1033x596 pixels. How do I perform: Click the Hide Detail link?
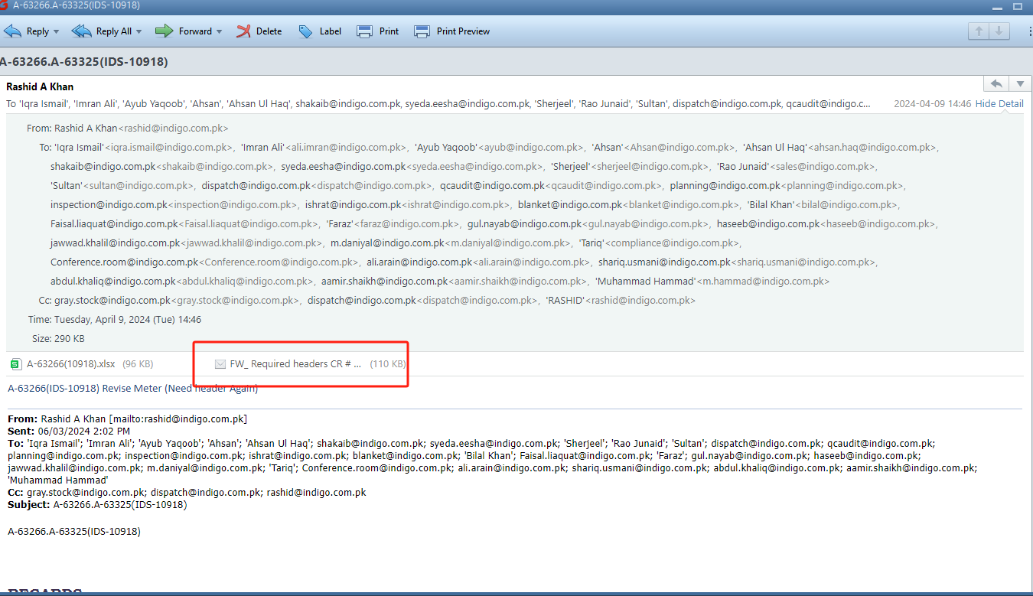(x=999, y=103)
